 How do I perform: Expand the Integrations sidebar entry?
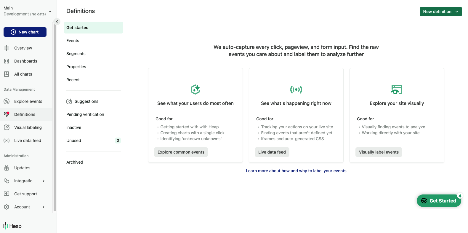click(x=44, y=181)
